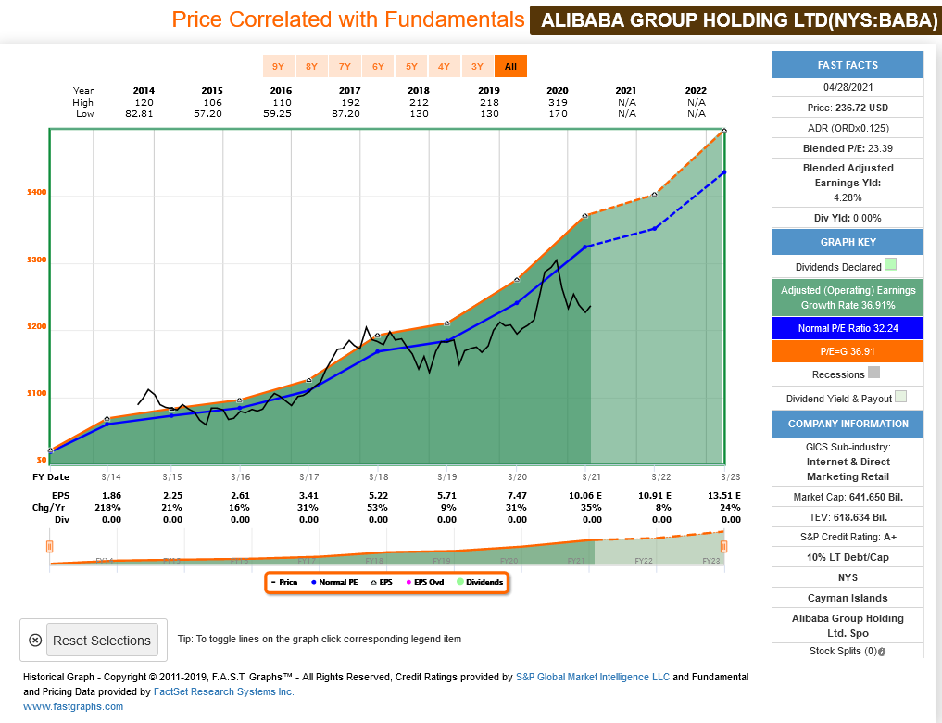Click the NYS exchange row
942x723 pixels.
pos(848,577)
